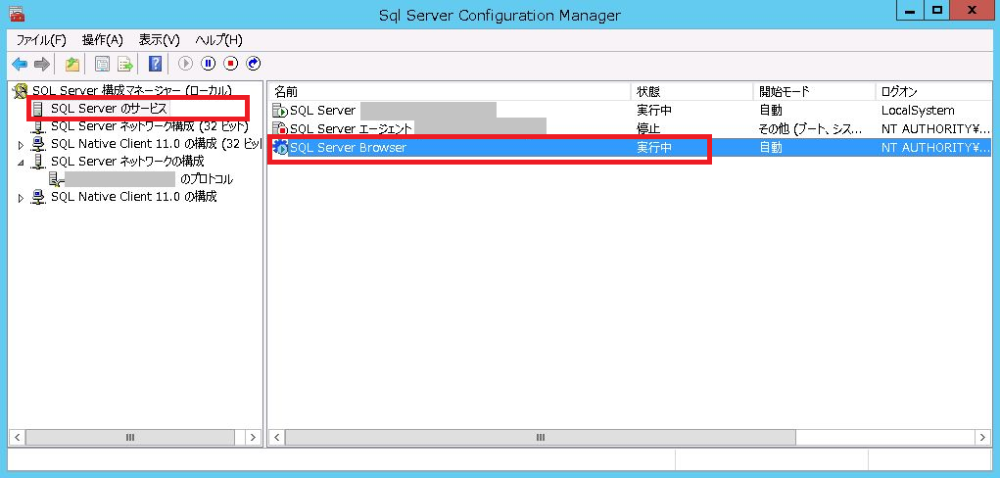The height and width of the screenshot is (478, 1000).
Task: Select SQL Server 構成マネージャー (ローカル) root
Action: pyautogui.click(x=132, y=91)
